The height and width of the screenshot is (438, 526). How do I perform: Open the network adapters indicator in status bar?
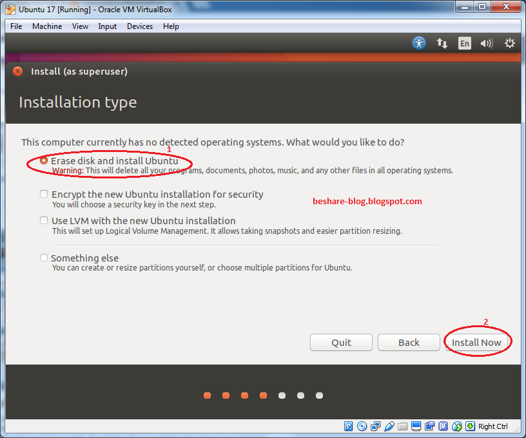375,426
